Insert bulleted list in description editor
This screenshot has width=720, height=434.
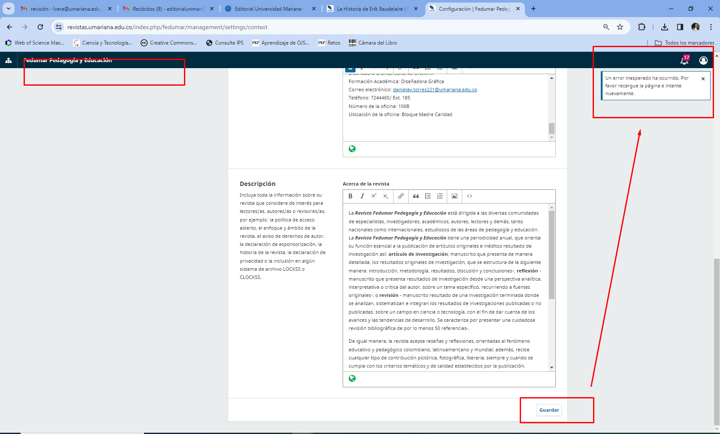(428, 196)
